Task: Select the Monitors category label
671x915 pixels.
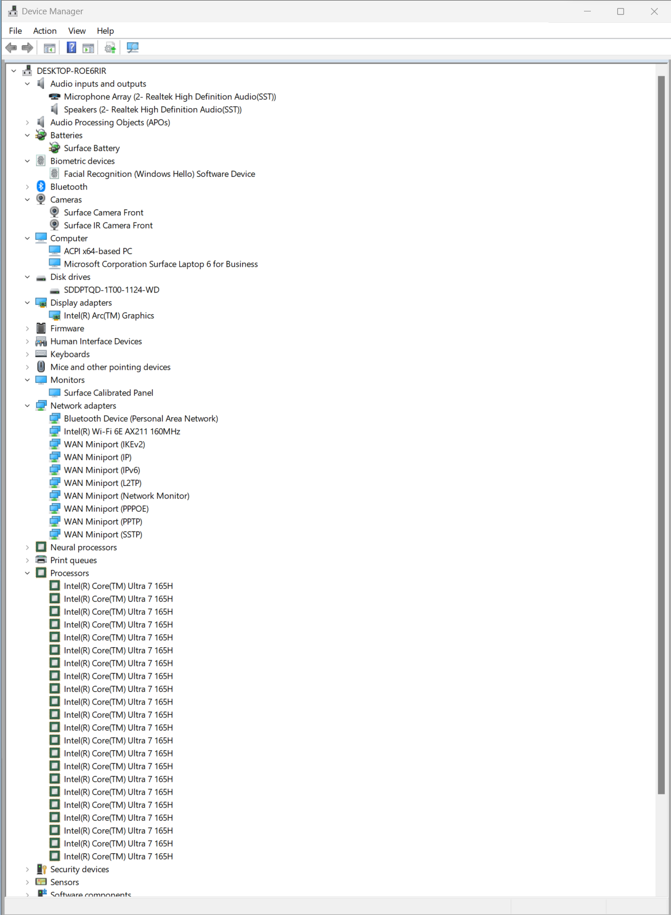Action: click(68, 380)
